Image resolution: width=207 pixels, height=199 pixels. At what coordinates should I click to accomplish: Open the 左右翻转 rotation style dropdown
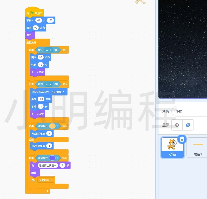tap(58, 92)
